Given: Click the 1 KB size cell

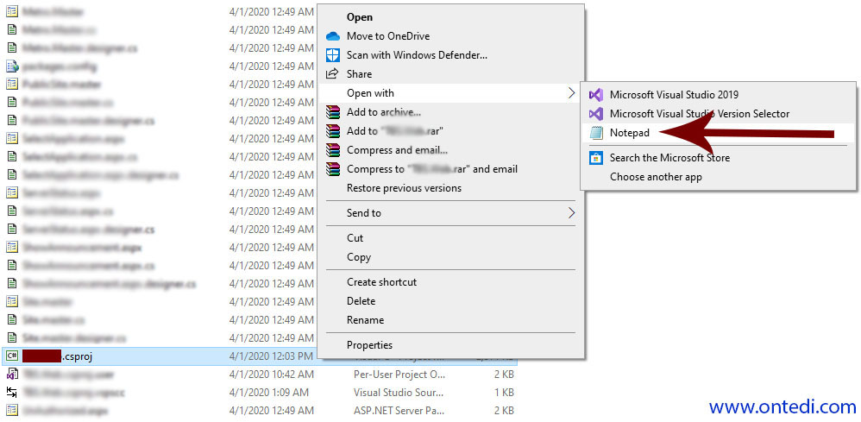Looking at the screenshot, I should click(x=504, y=393).
